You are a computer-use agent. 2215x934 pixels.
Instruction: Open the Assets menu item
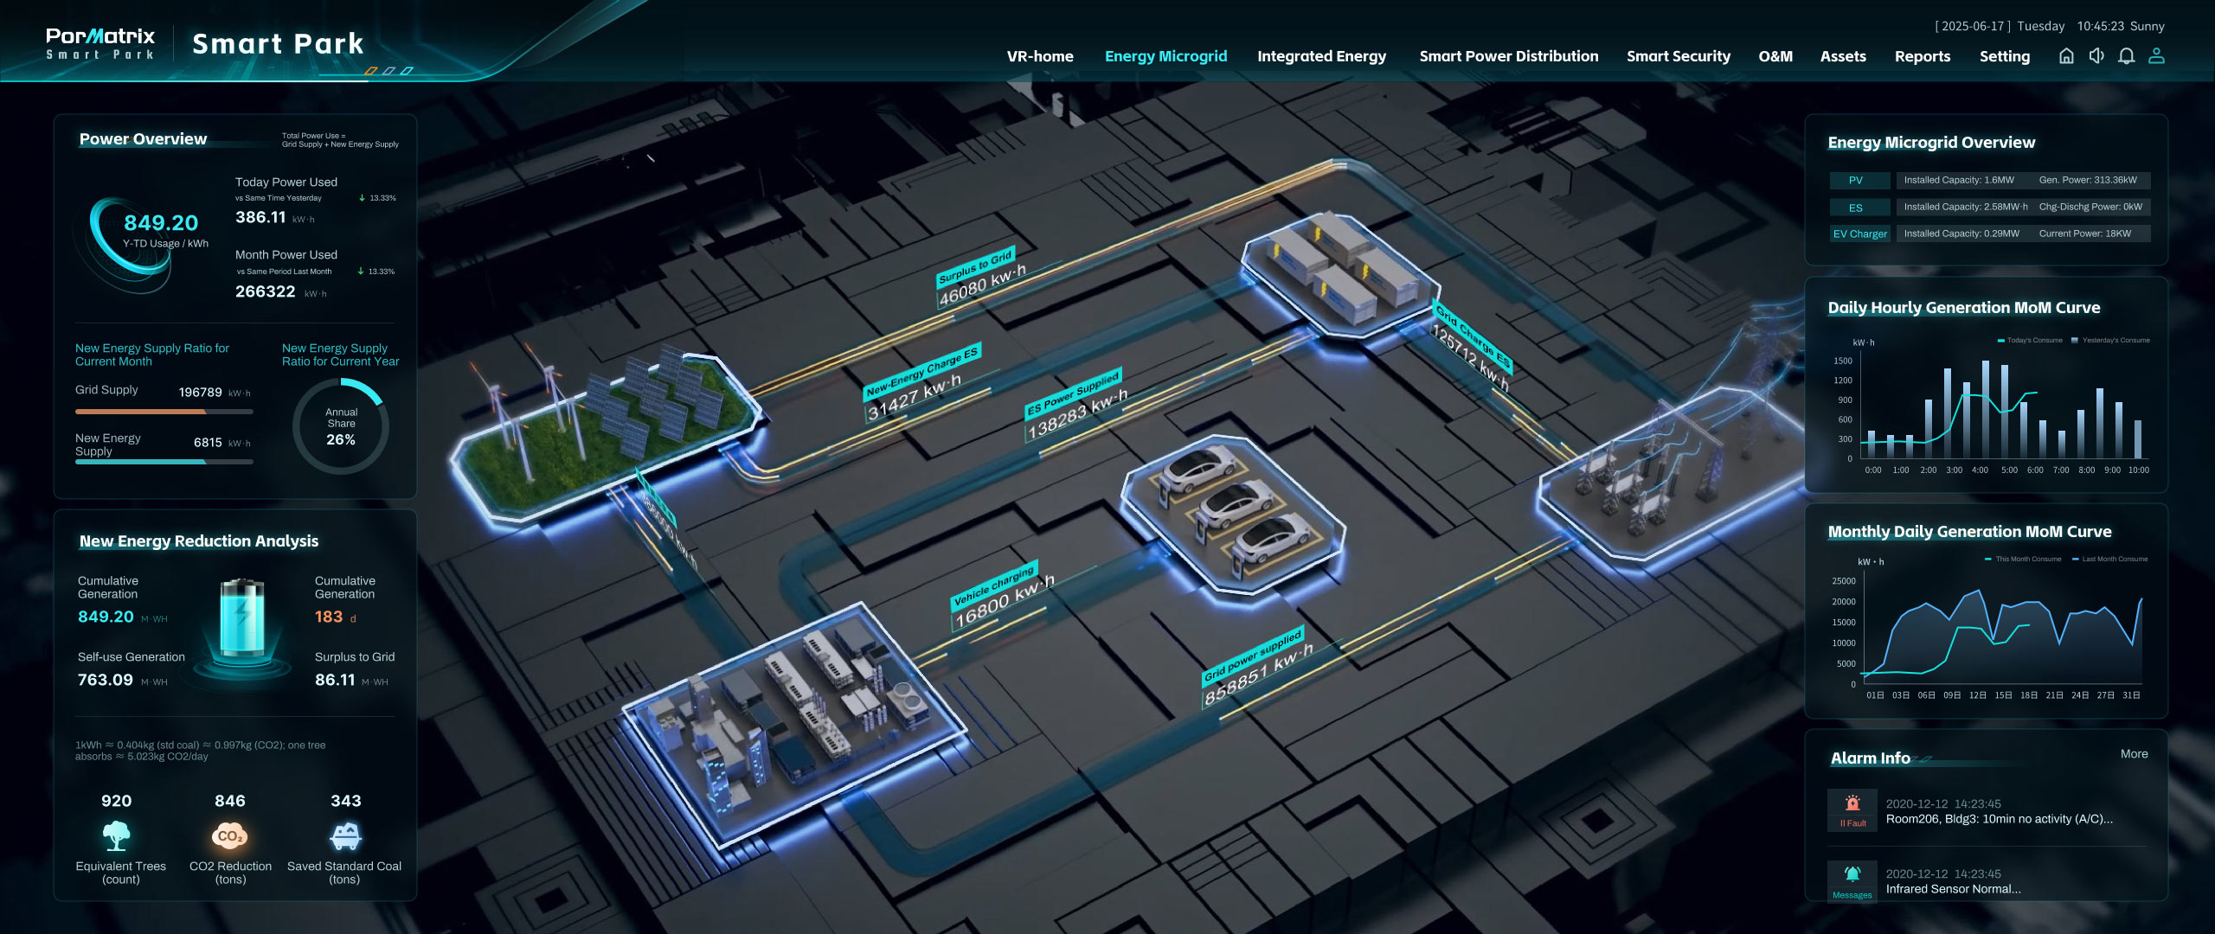(x=1843, y=56)
